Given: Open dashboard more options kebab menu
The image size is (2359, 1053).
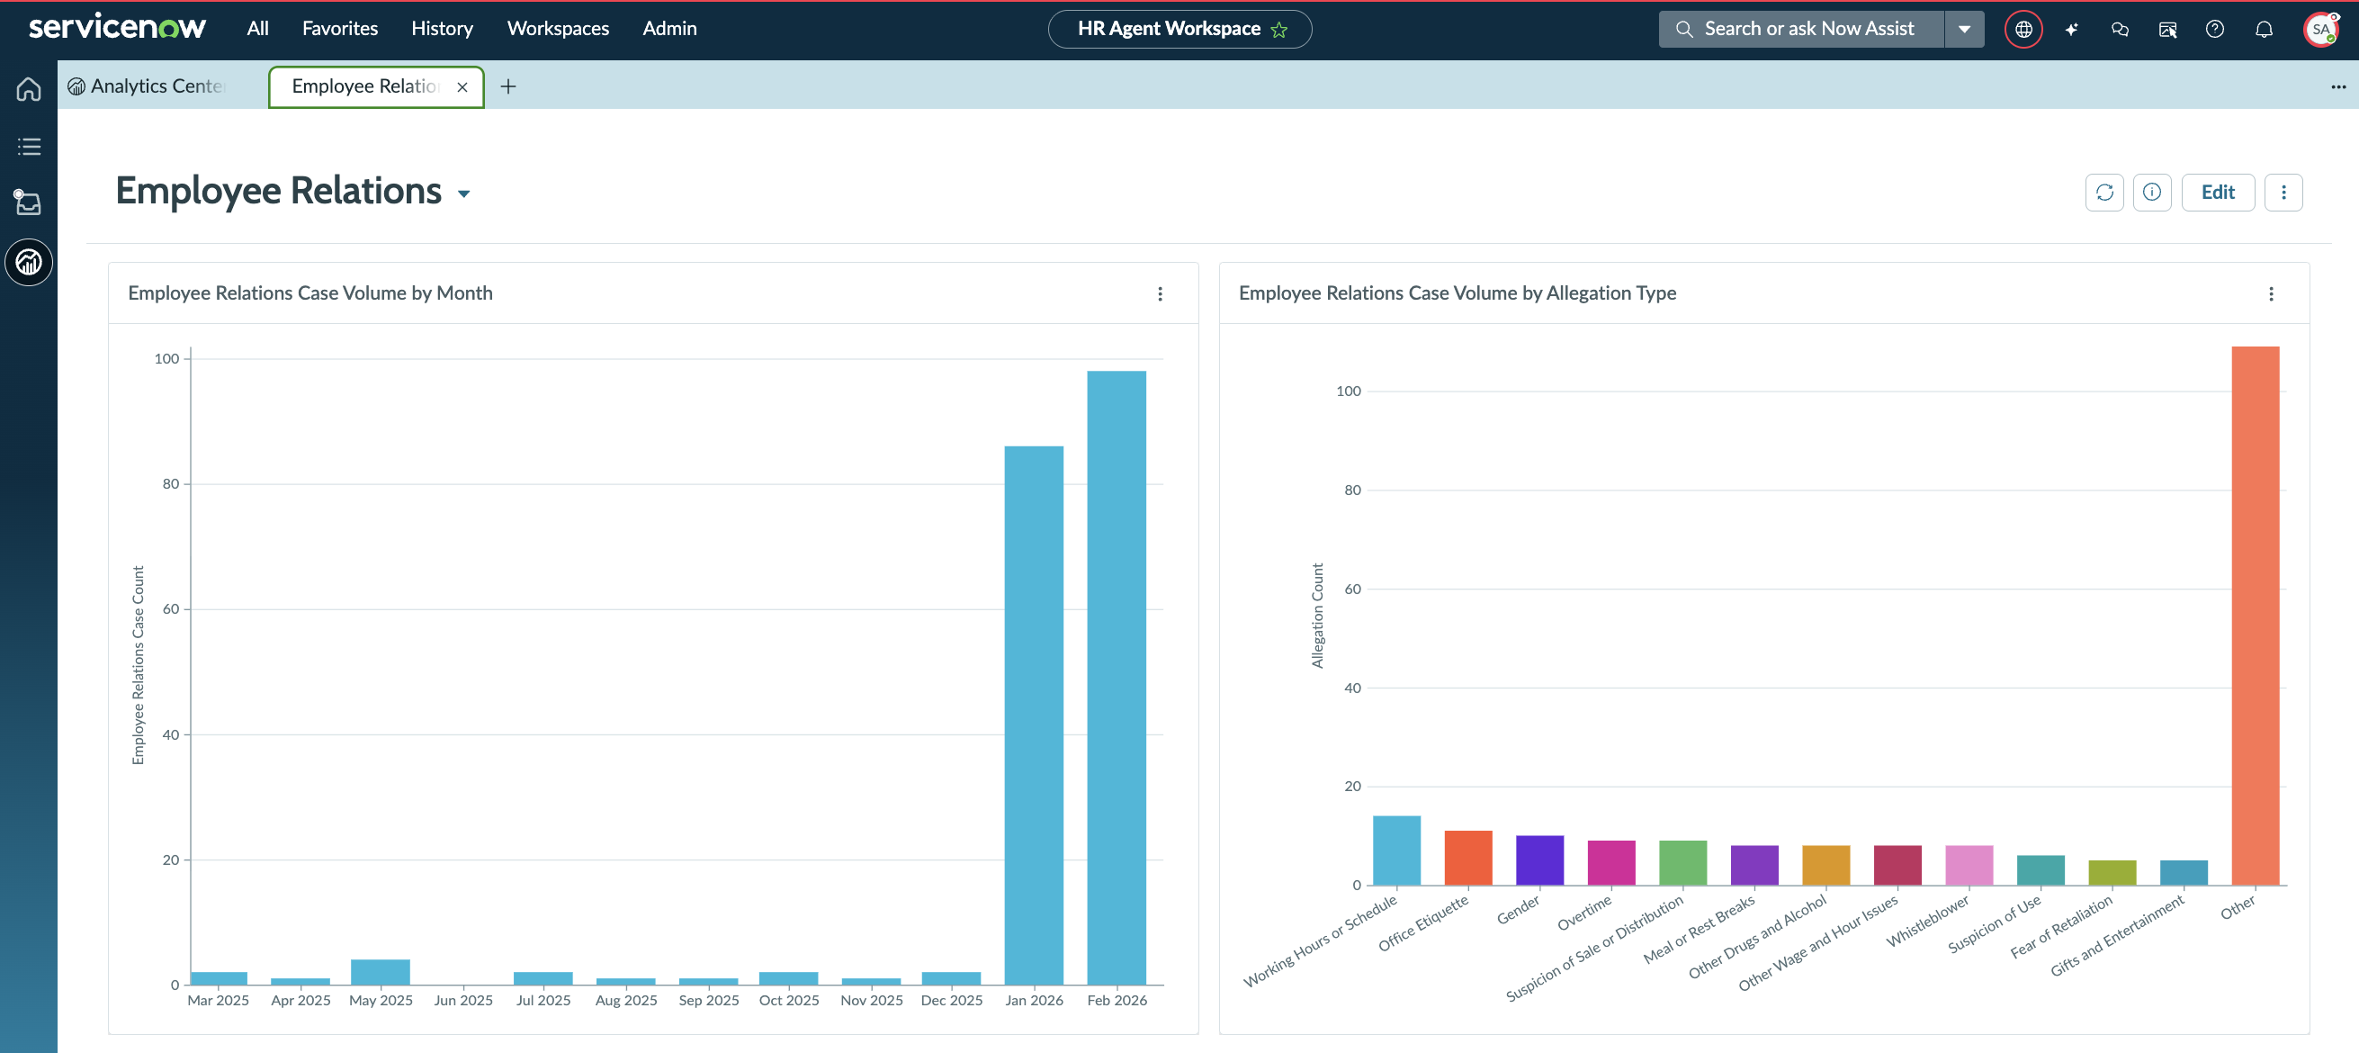Looking at the screenshot, I should click(x=2283, y=193).
